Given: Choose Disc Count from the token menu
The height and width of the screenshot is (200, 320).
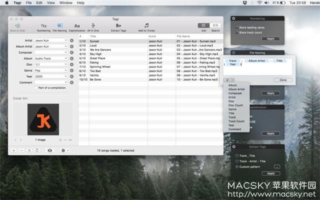Looking at the screenshot, I should click(x=236, y=105).
